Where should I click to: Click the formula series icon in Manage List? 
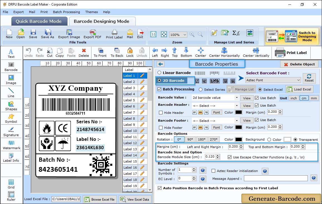coord(236,33)
